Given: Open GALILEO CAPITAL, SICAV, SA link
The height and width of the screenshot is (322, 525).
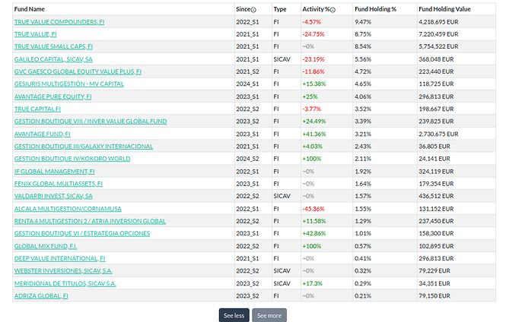Looking at the screenshot, I should click(53, 59).
